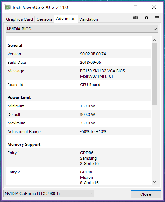This screenshot has width=165, height=202.
Task: Click the Message row label
Action: pos(16,71)
